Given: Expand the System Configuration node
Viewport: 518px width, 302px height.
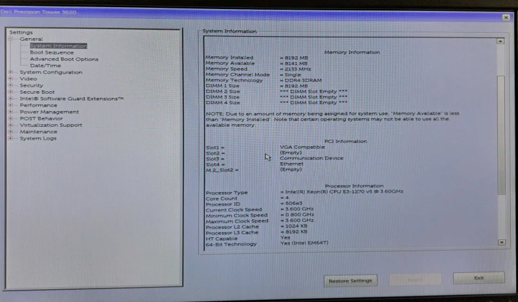Looking at the screenshot, I should coord(10,72).
